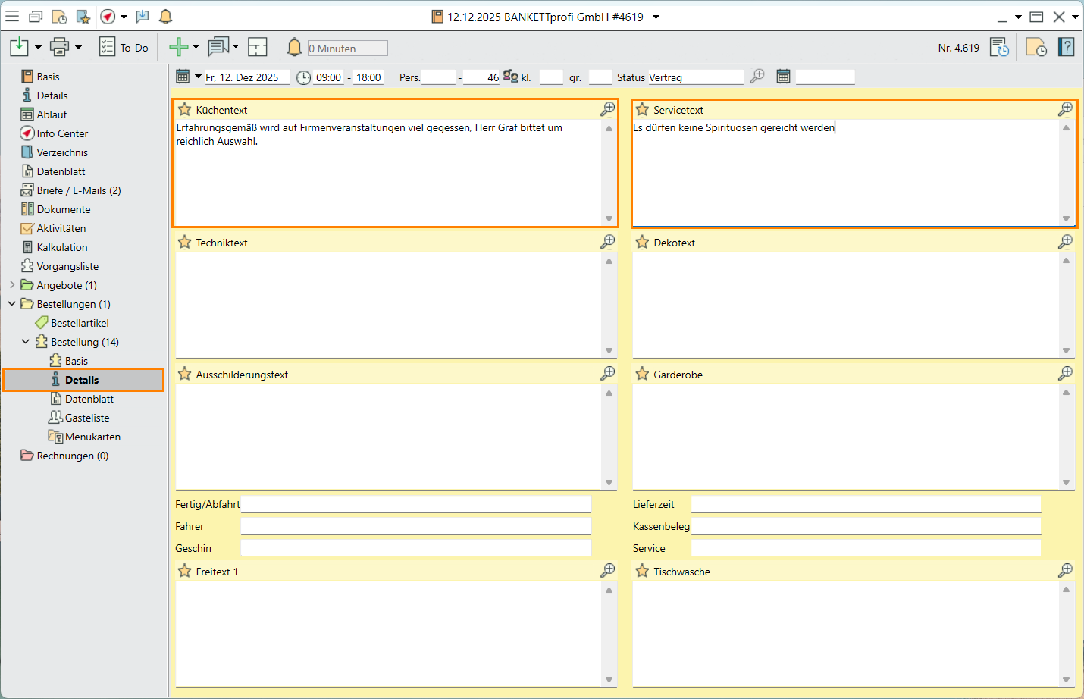Expand the Angebote (1) tree node
The height and width of the screenshot is (699, 1084).
12,285
